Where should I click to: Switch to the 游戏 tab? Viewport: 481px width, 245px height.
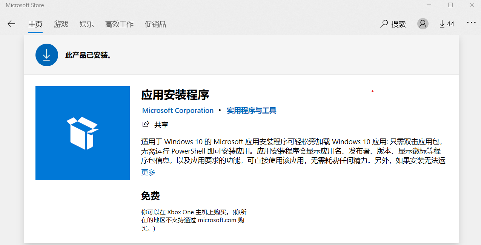coord(61,24)
